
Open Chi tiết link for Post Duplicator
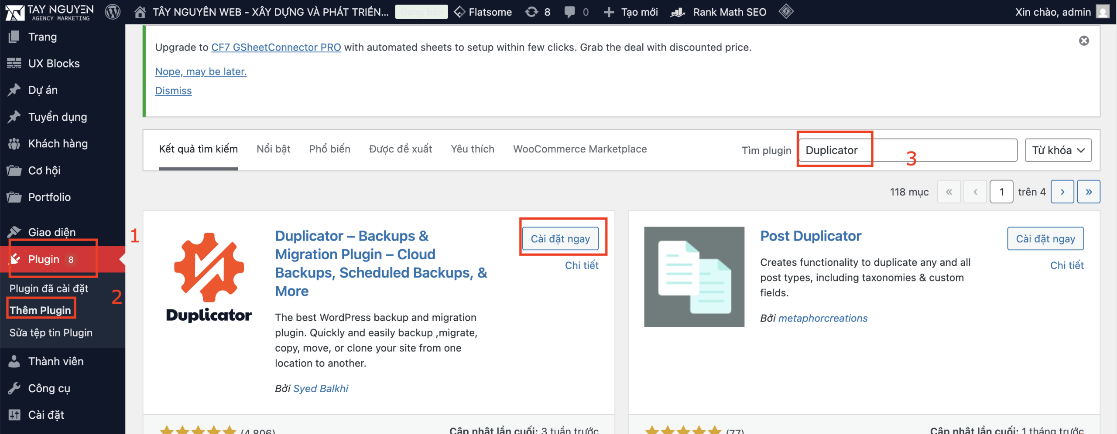click(1067, 265)
